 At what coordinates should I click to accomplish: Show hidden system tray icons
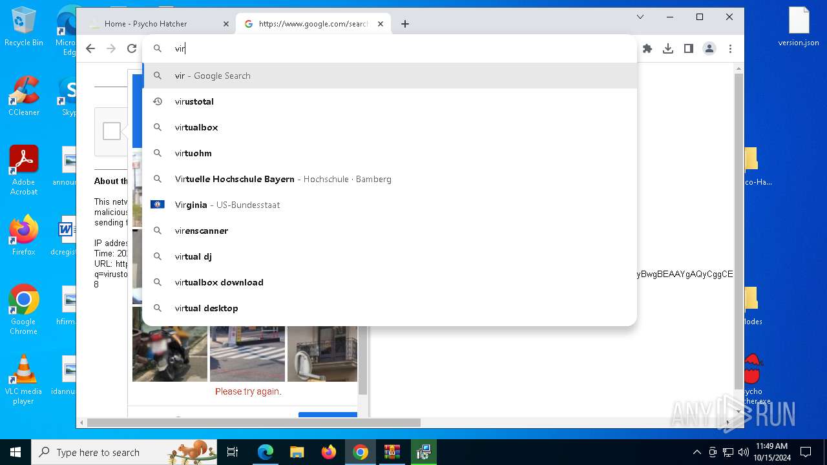click(696, 452)
